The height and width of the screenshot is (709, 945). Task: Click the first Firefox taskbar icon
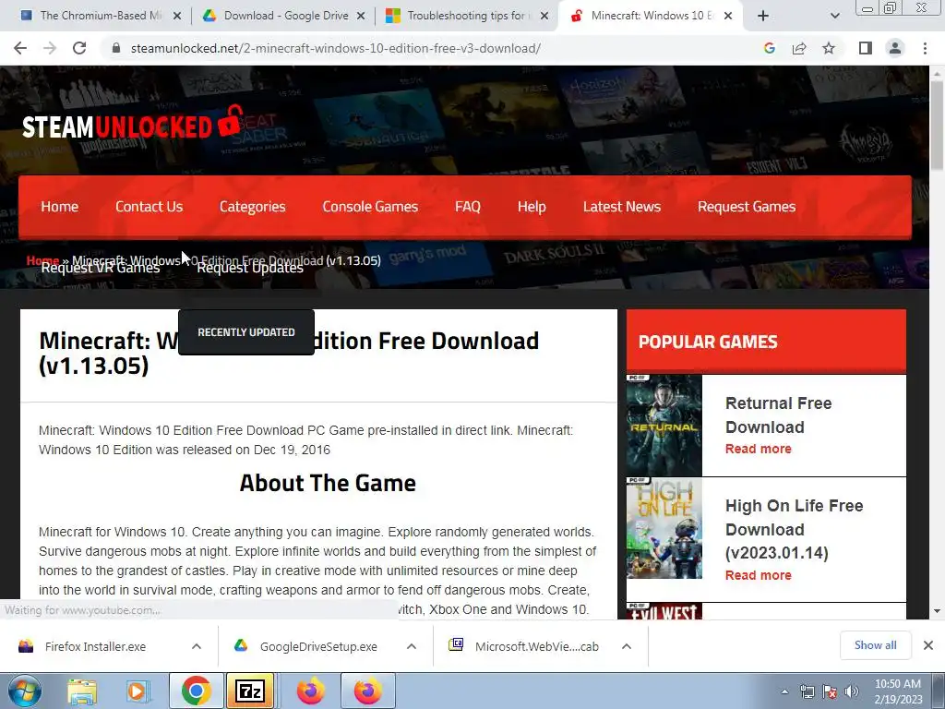point(310,691)
